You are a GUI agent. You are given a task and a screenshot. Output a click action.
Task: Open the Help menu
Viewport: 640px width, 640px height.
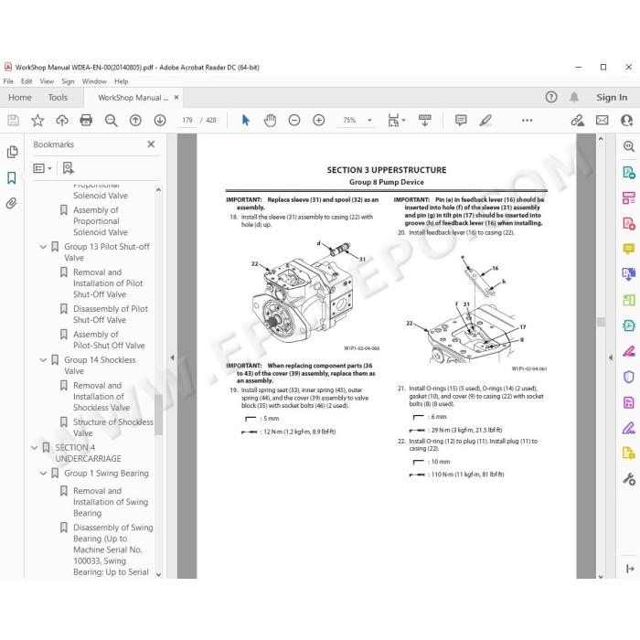[x=122, y=81]
